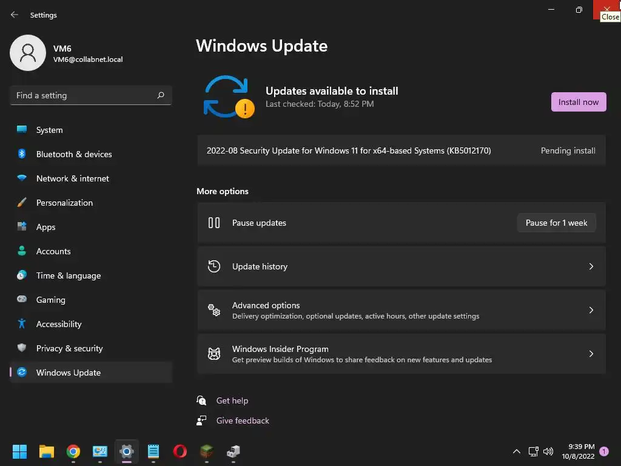Click the search magnifier in Find a setting
Image resolution: width=621 pixels, height=466 pixels.
[x=160, y=95]
